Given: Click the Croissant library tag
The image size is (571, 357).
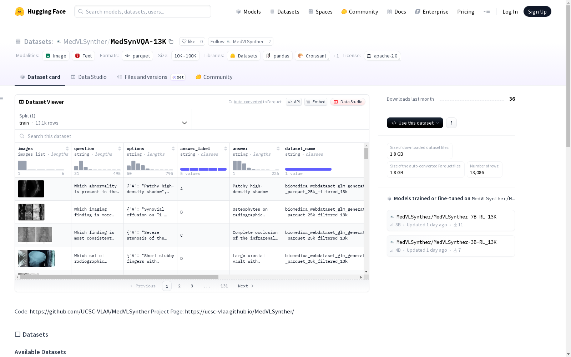Looking at the screenshot, I should tap(312, 56).
